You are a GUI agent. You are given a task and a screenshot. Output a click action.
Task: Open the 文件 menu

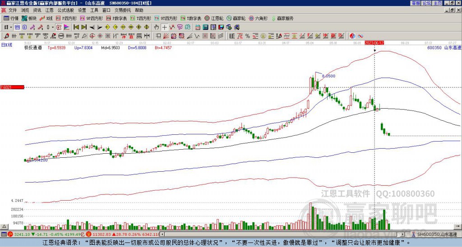(x=13, y=10)
